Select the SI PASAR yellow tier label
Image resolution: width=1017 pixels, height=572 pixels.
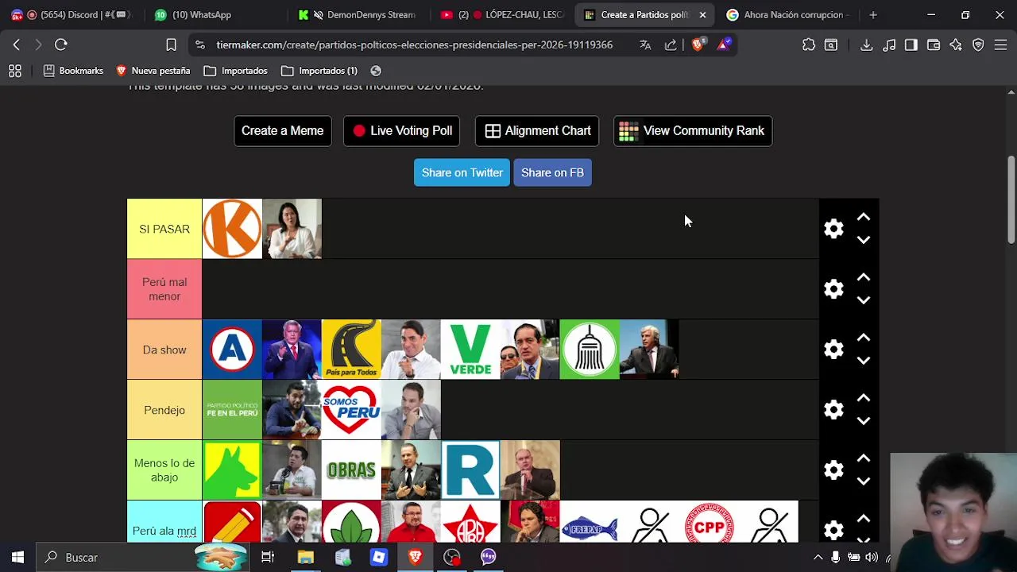164,229
